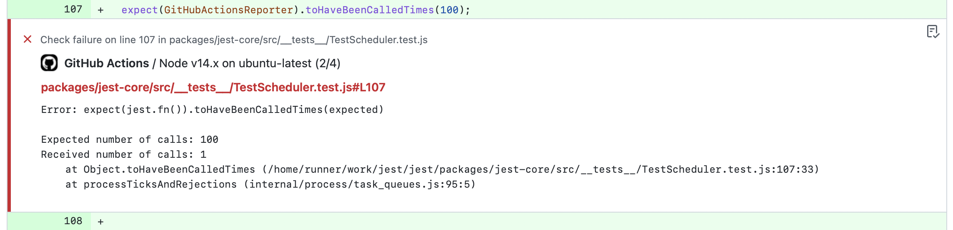The width and height of the screenshot is (953, 230).
Task: Click the bold GitHub Actions label
Action: [x=106, y=63]
